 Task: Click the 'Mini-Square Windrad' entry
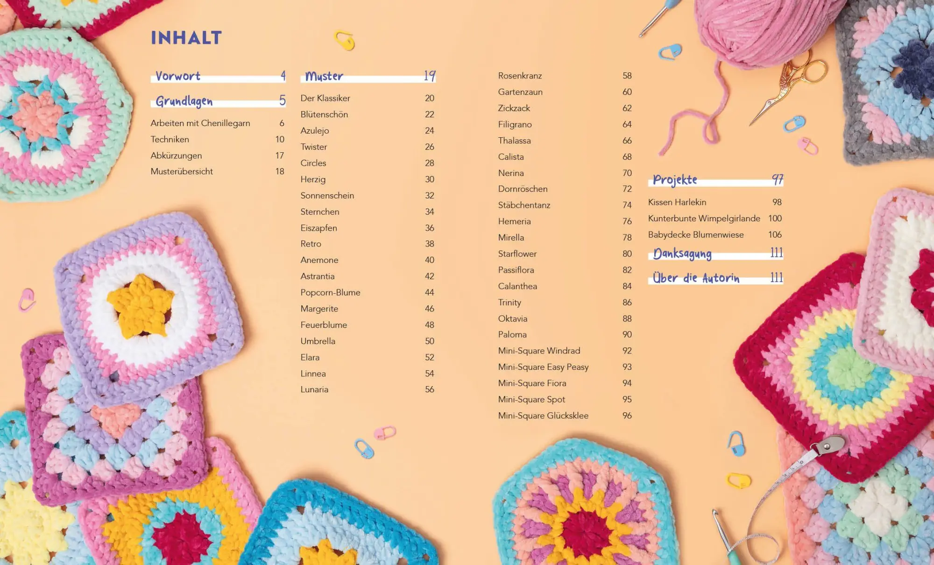(x=539, y=351)
